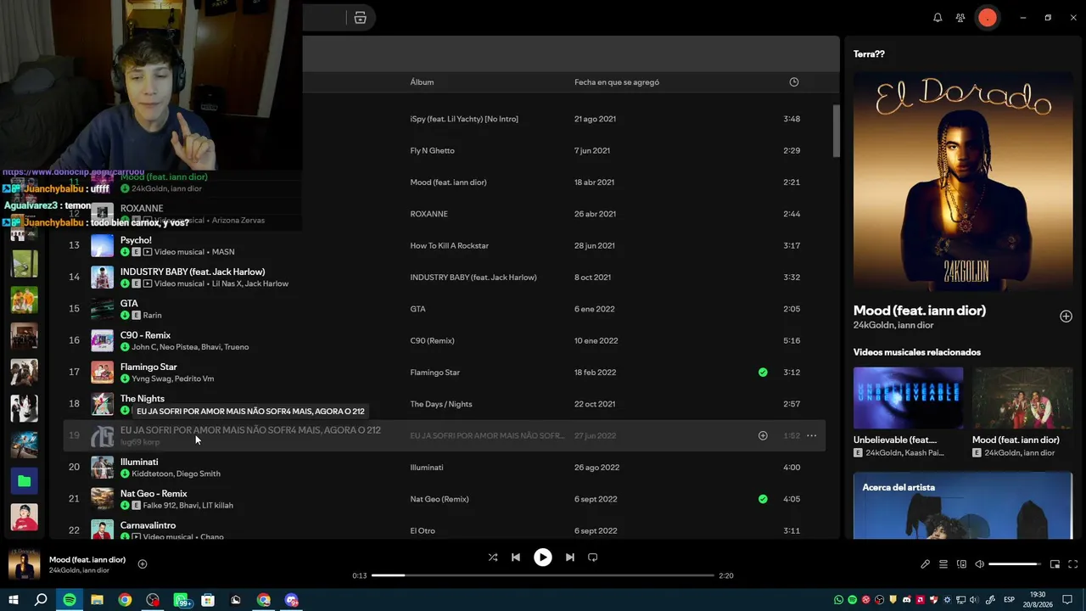The width and height of the screenshot is (1086, 611).
Task: Select the C90 - Remix track
Action: coord(145,335)
